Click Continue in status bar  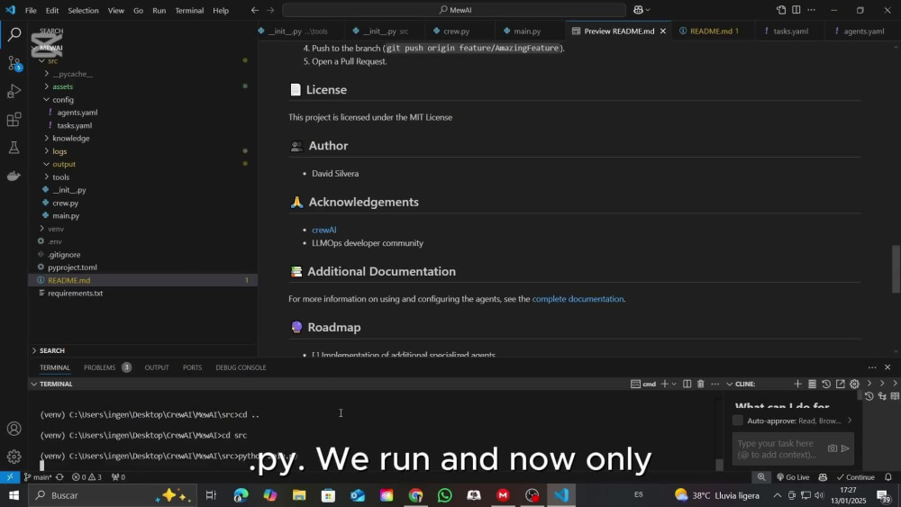point(855,477)
